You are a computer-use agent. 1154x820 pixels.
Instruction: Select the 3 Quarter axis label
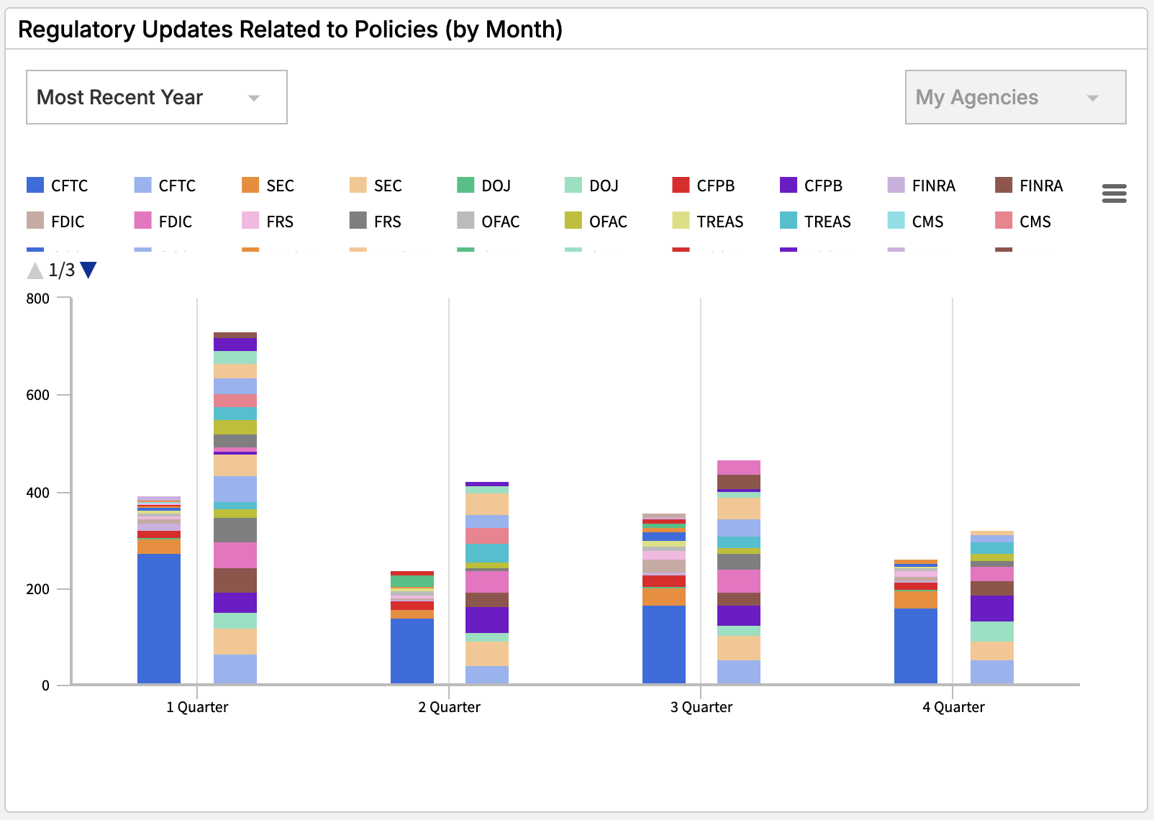tap(701, 707)
